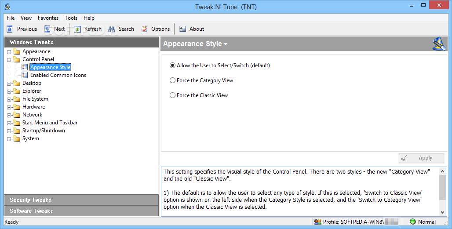Viewport: 452px width, 229px height.
Task: Expand the Hardware tree node
Action: pyautogui.click(x=9, y=107)
